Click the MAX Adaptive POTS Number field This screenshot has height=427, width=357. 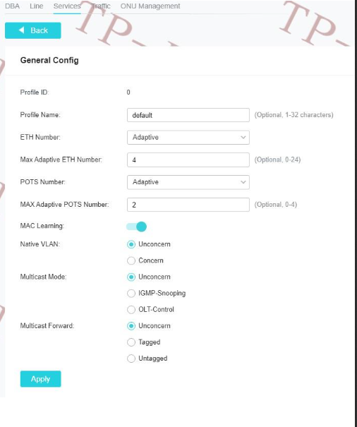click(188, 205)
